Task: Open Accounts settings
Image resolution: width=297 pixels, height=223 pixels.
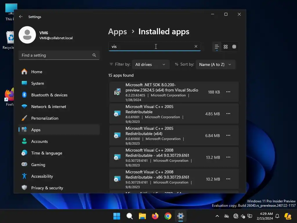Action: (x=59, y=141)
